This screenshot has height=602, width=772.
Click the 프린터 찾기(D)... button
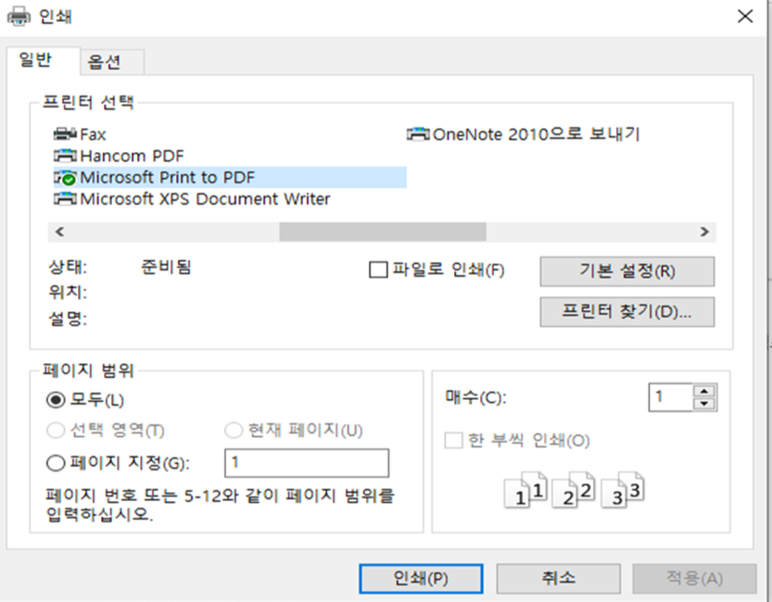pos(627,312)
